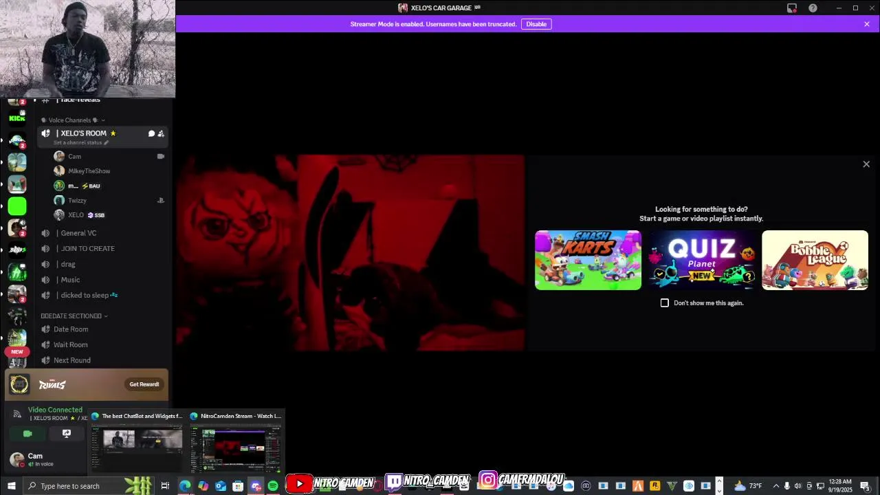Disable Streamer Mode via banner button

(x=536, y=24)
